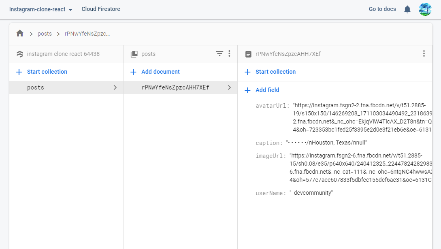Image resolution: width=441 pixels, height=249 pixels.
Task: Click the collection icon beside posts header
Action: (x=134, y=54)
